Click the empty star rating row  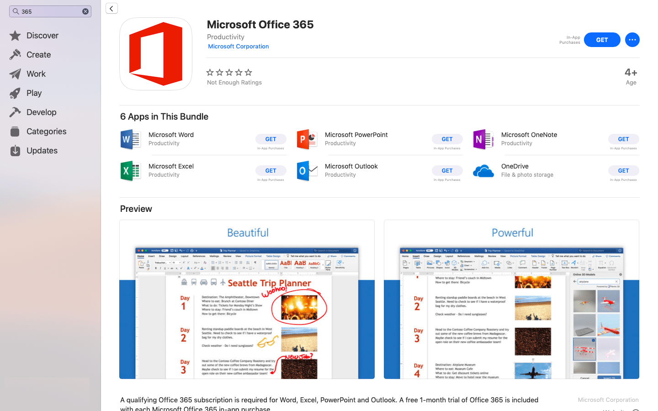tap(229, 73)
